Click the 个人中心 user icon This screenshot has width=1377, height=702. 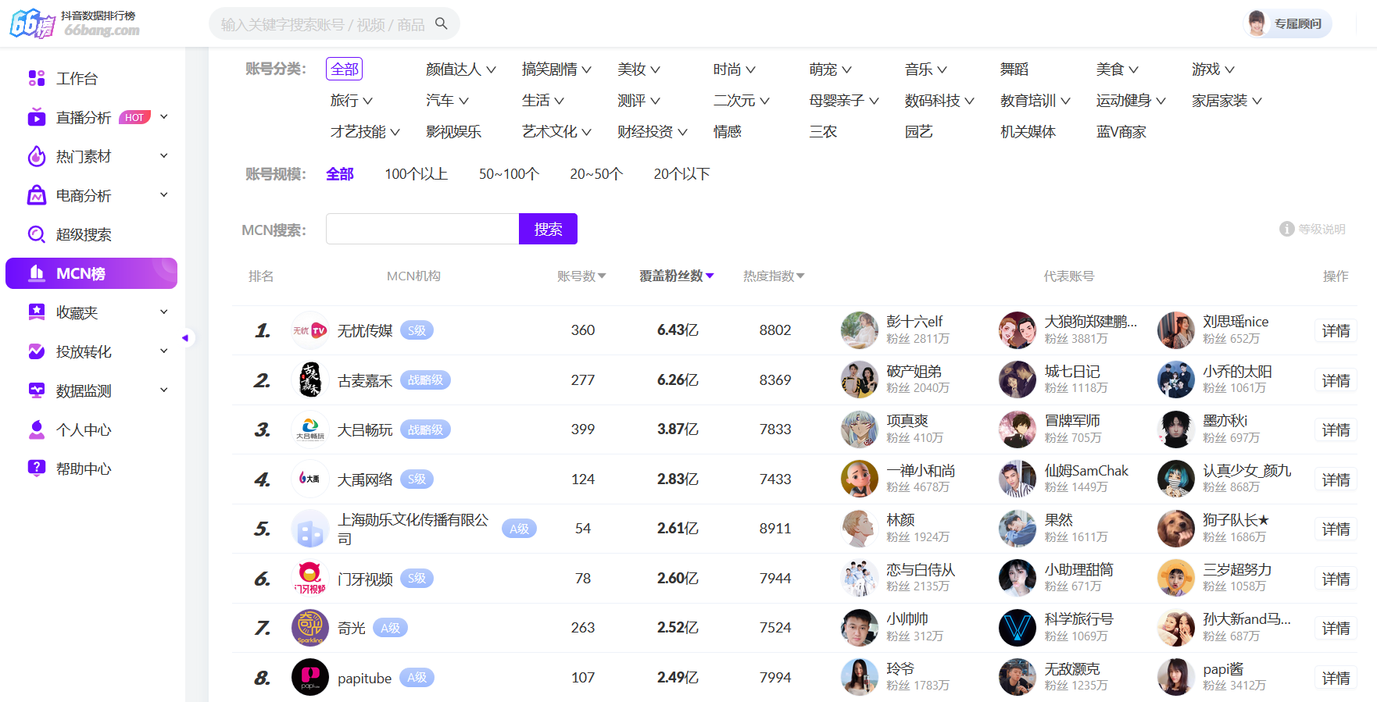37,429
